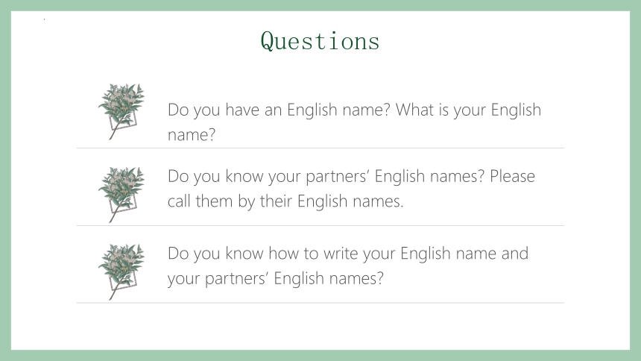This screenshot has width=641, height=361.
Task: Select the plant icon next to second question
Action: point(121,195)
